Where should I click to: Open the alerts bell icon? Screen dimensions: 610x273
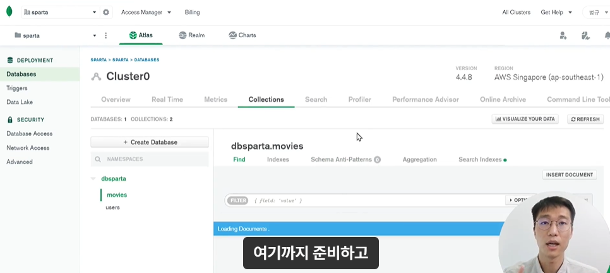(x=607, y=35)
